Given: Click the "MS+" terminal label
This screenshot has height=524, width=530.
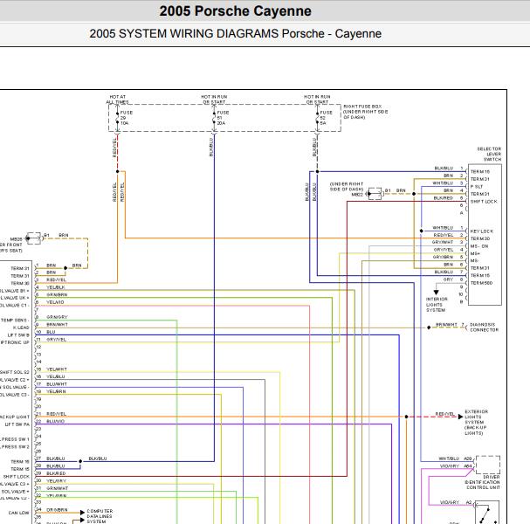Looking at the screenshot, I should [x=475, y=253].
